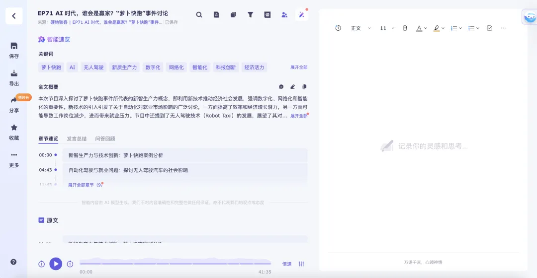Switch to the 问答回顾 tab
This screenshot has width=537, height=278.
105,139
